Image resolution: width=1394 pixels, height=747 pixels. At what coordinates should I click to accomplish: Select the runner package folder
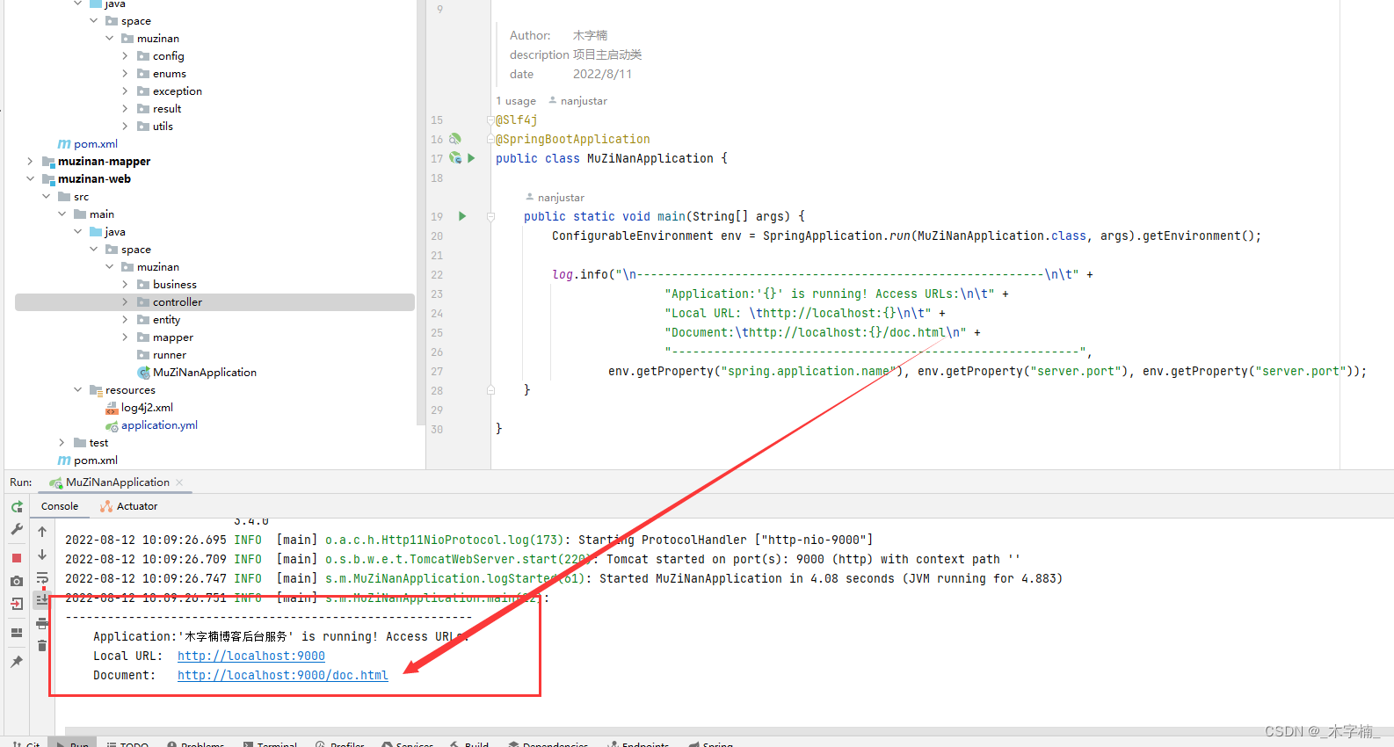(162, 355)
